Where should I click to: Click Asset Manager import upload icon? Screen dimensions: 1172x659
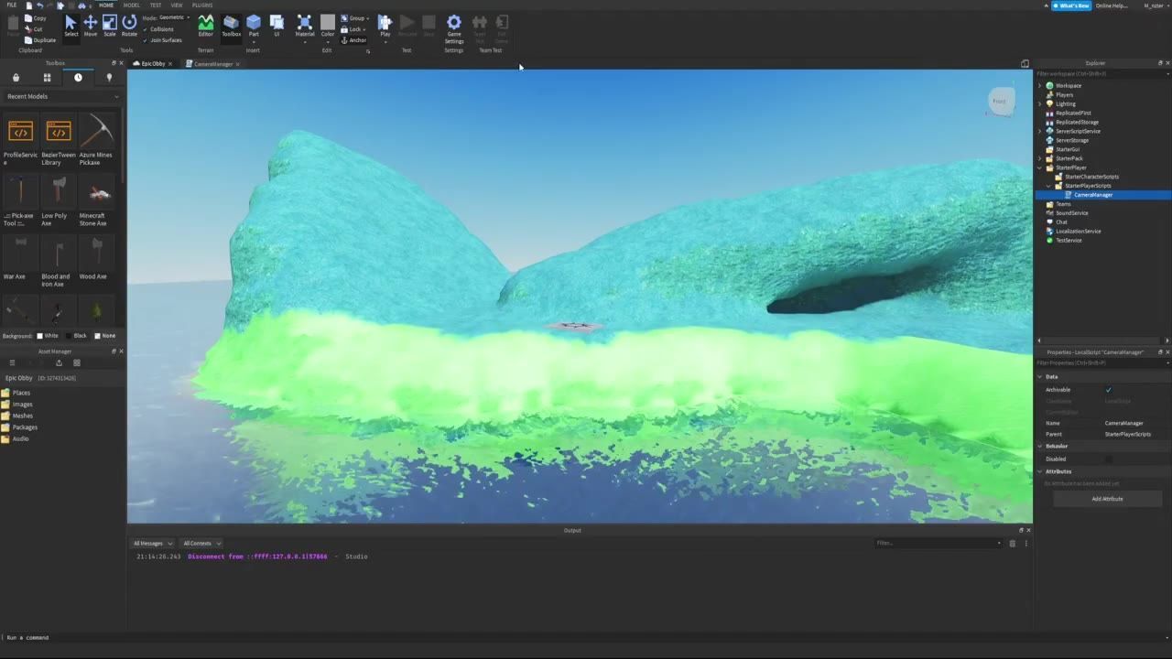coord(60,362)
